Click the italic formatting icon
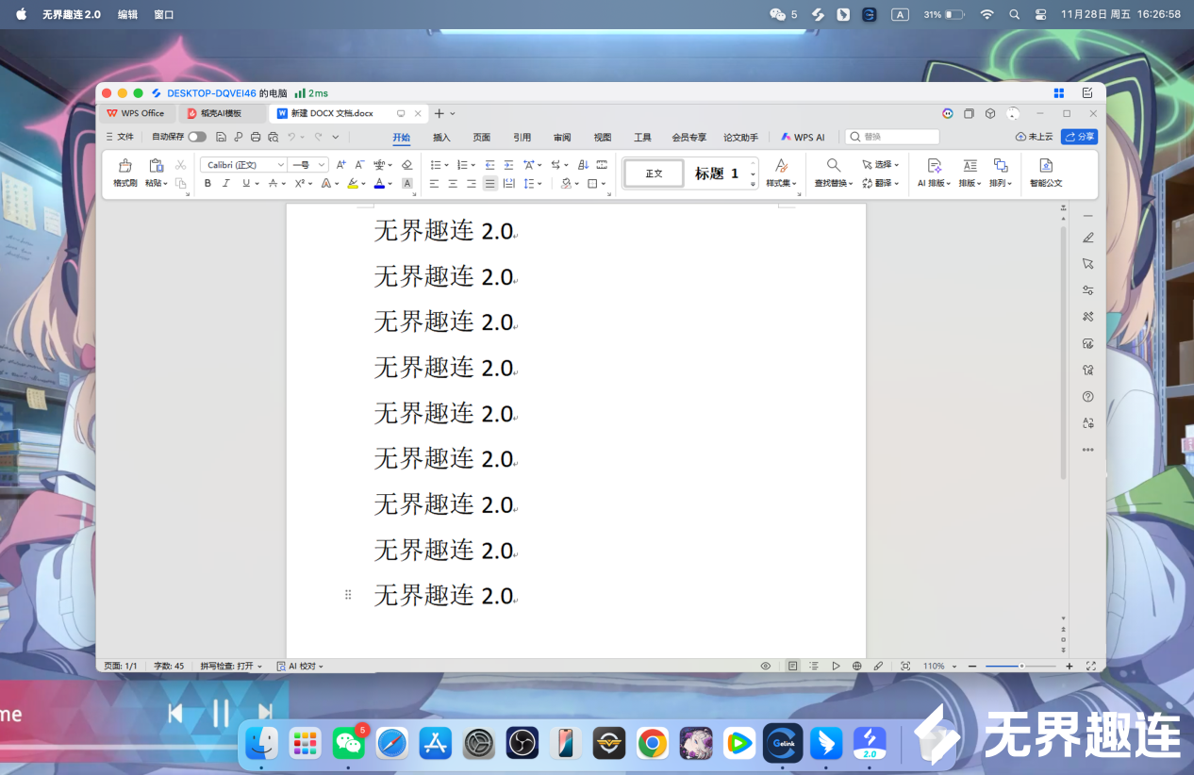1194x775 pixels. point(226,184)
